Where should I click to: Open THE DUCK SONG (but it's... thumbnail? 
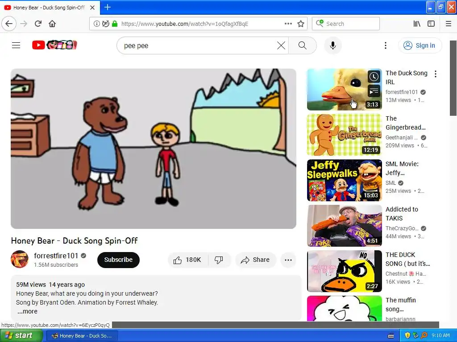(344, 271)
